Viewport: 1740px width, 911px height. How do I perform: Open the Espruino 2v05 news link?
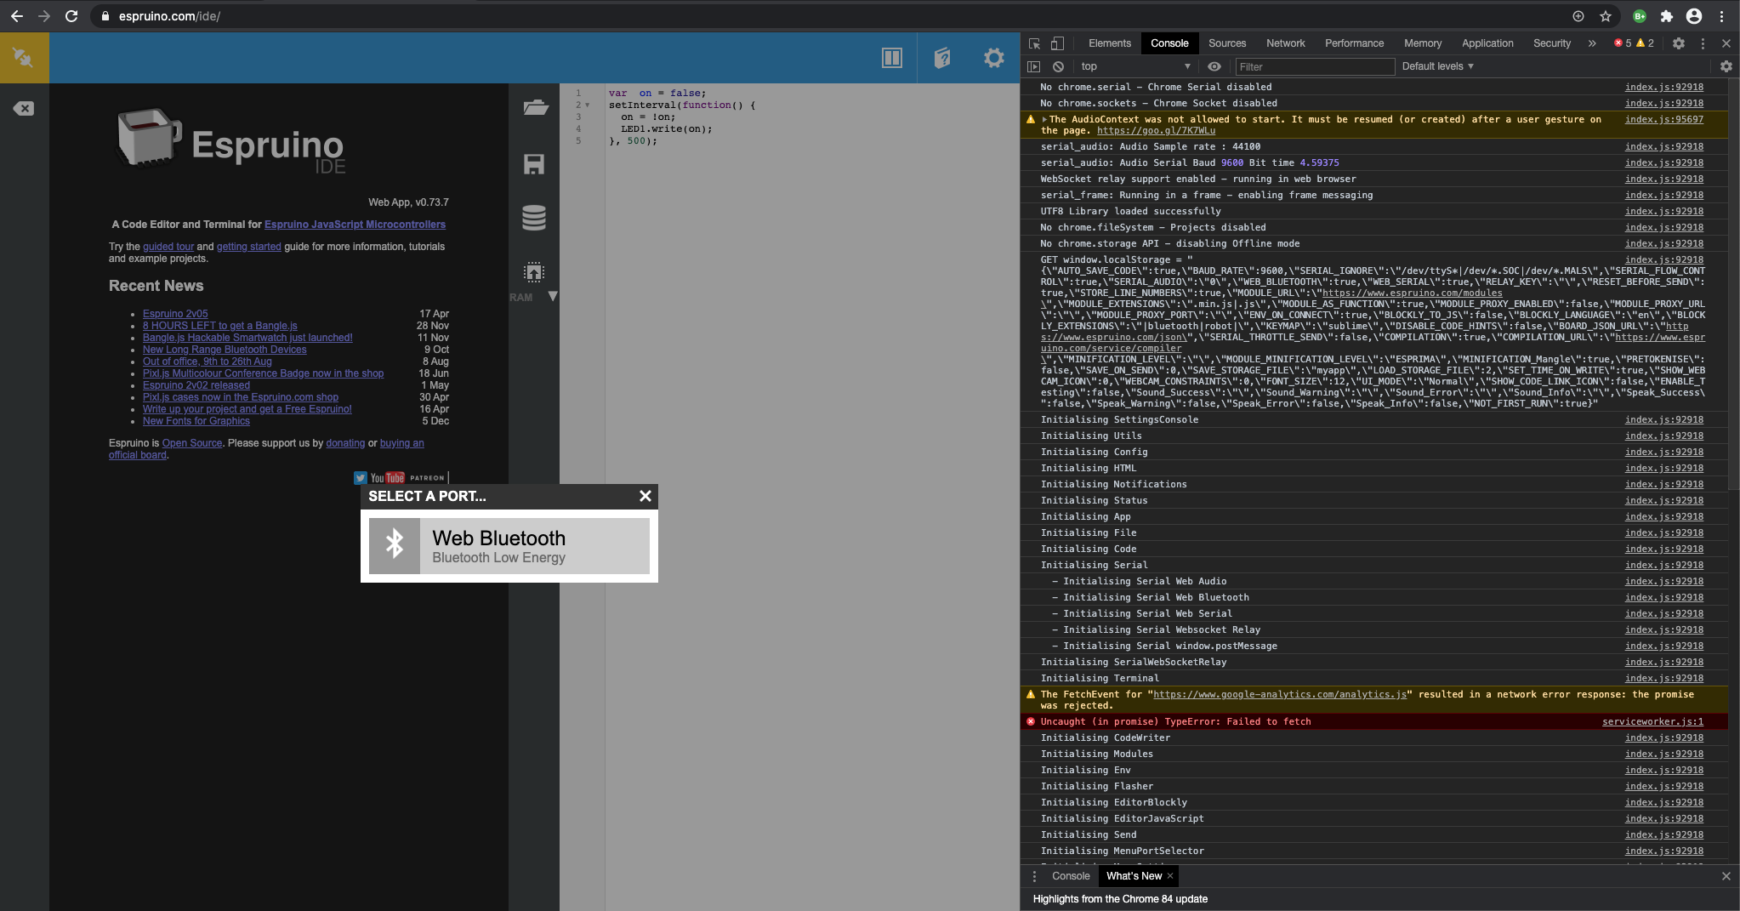coord(175,314)
